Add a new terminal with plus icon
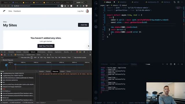 [167, 64]
